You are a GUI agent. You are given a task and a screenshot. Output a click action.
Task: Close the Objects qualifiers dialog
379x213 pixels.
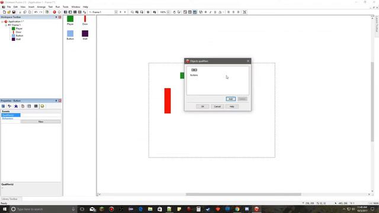pyautogui.click(x=248, y=61)
